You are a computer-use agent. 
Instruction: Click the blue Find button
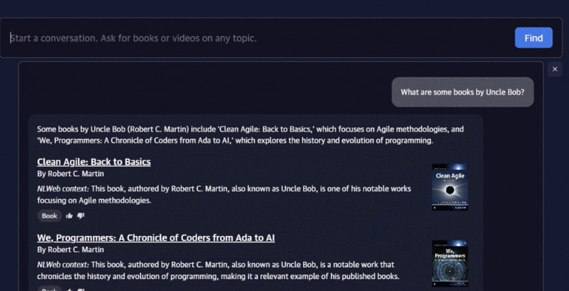point(533,38)
